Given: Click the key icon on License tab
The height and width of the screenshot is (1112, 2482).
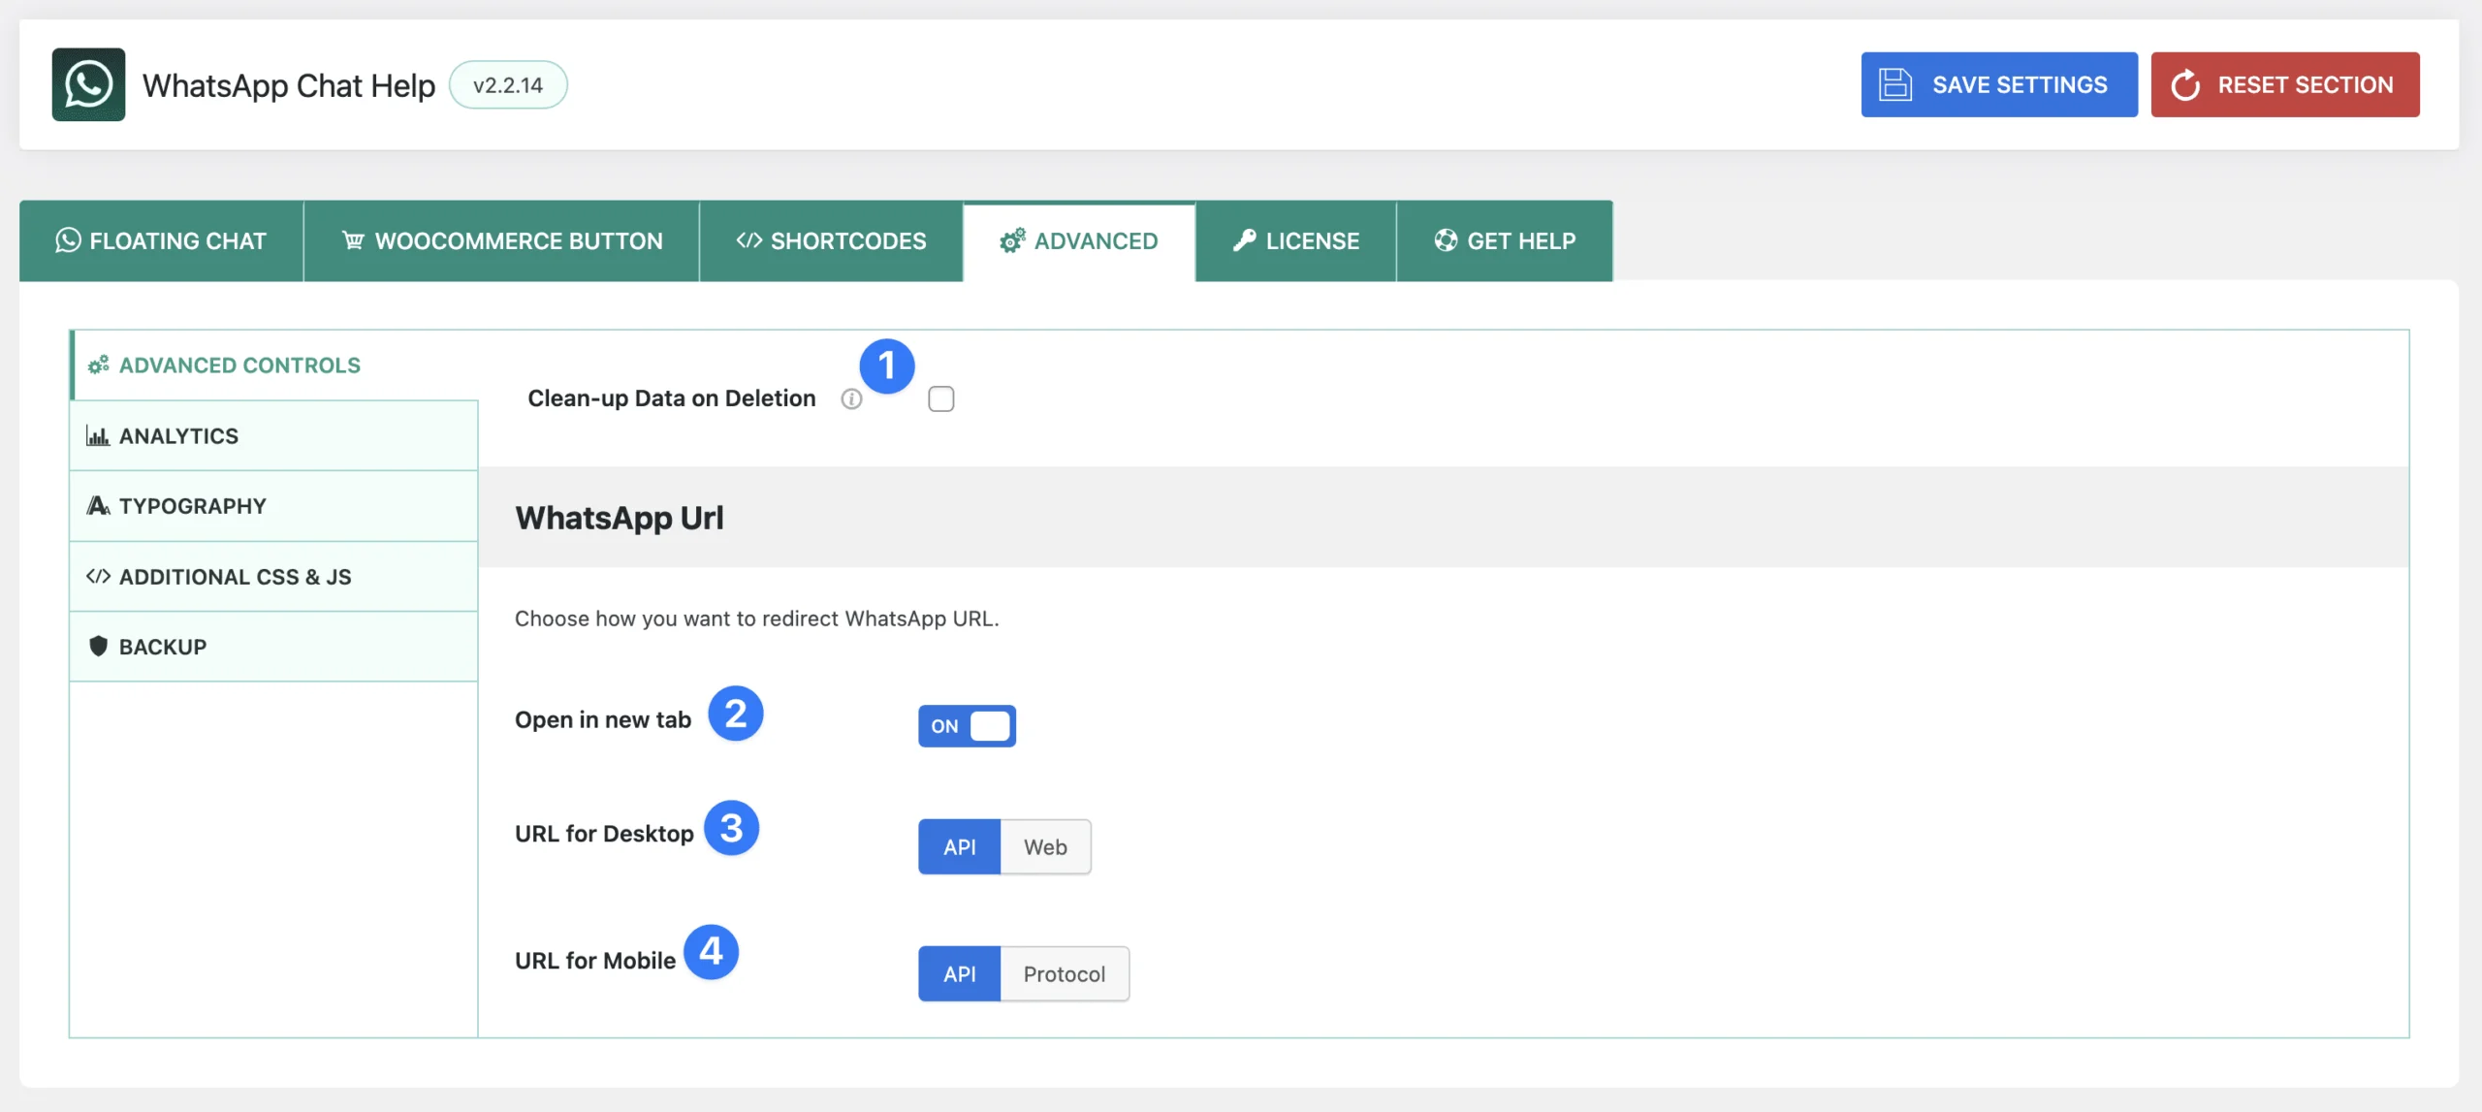Looking at the screenshot, I should [x=1244, y=240].
